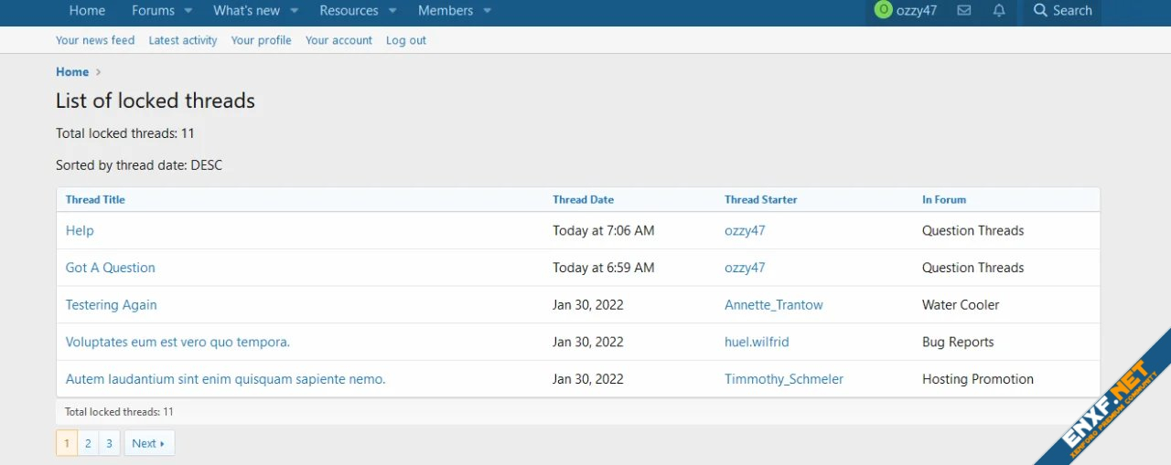Expand the Forums dropdown arrow

coord(188,11)
